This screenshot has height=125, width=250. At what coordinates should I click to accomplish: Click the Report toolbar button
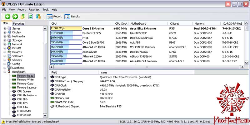54,17
